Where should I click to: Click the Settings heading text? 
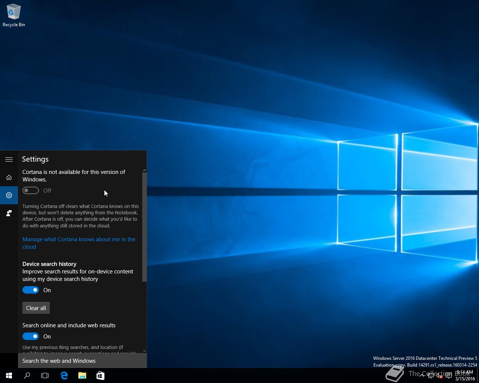35,159
